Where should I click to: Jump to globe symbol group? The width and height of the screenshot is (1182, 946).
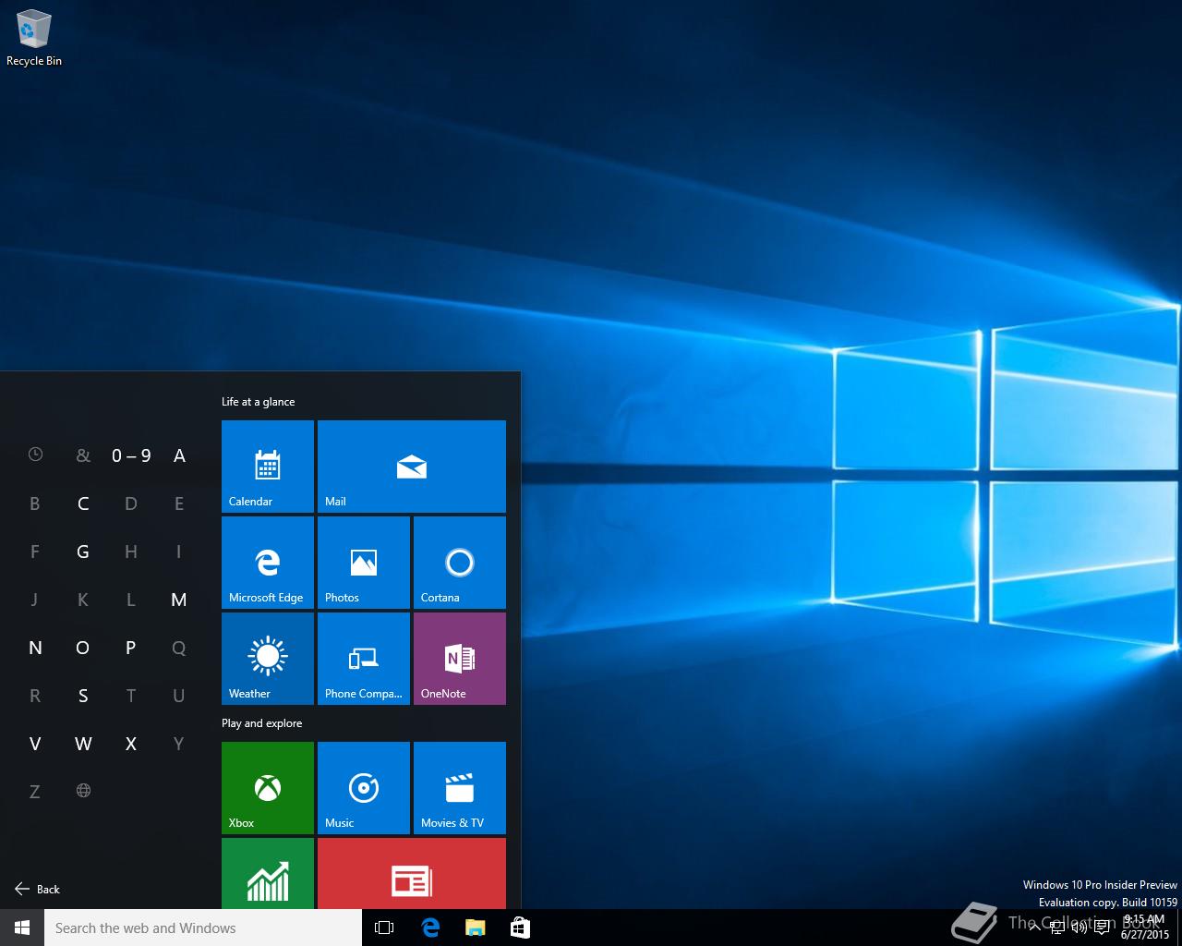click(x=83, y=791)
